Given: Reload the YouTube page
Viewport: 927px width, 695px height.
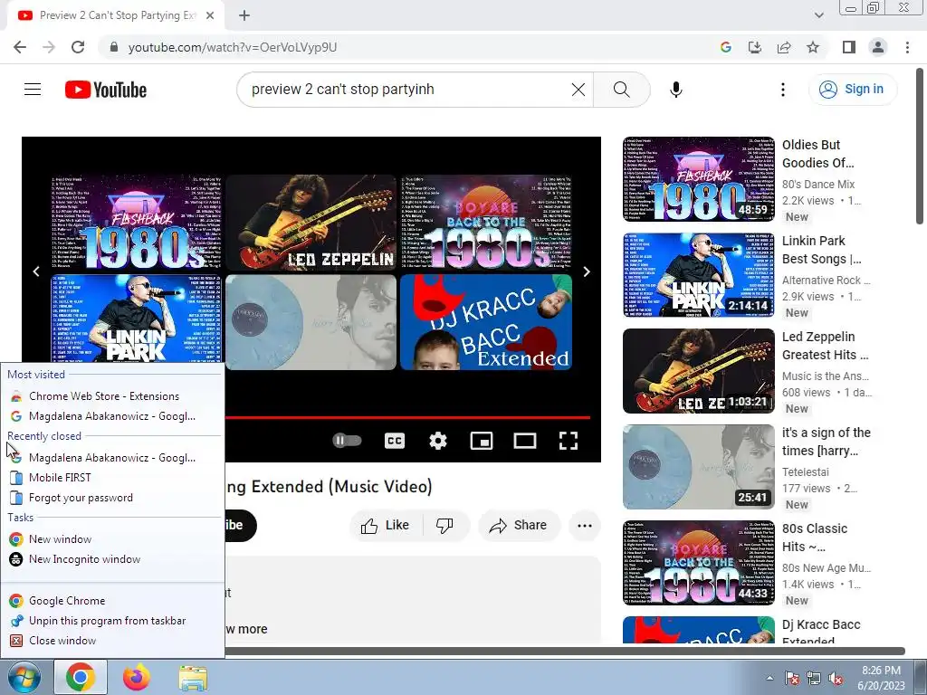Looking at the screenshot, I should (78, 47).
